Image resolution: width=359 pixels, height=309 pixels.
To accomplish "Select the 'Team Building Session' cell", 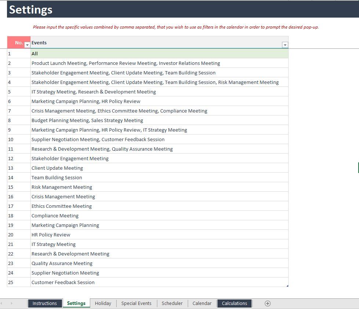I will pos(160,178).
